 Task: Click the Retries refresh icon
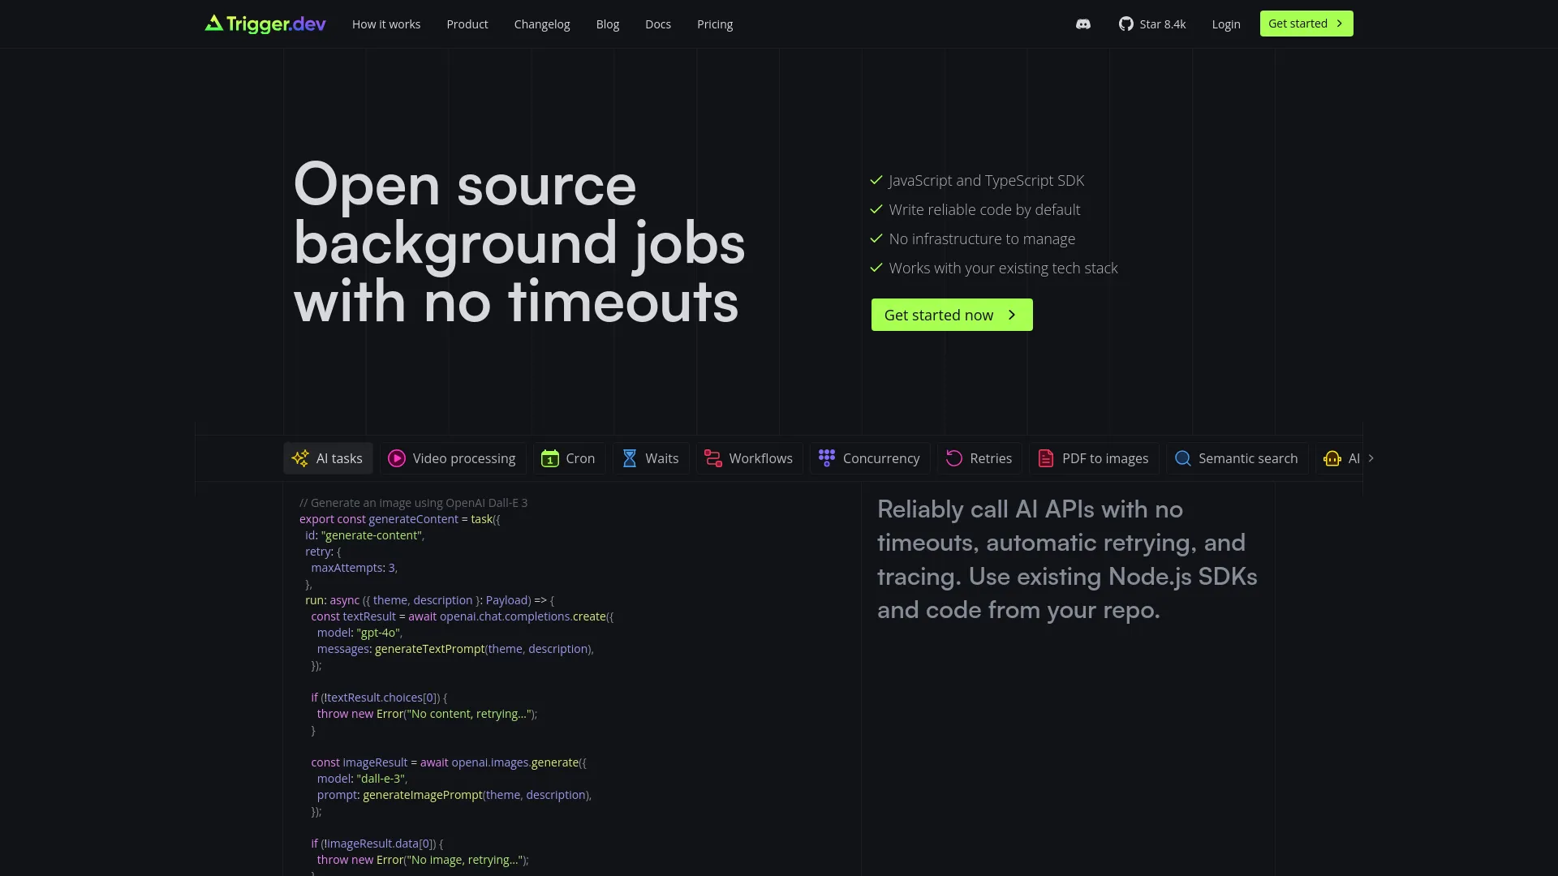[x=953, y=458]
